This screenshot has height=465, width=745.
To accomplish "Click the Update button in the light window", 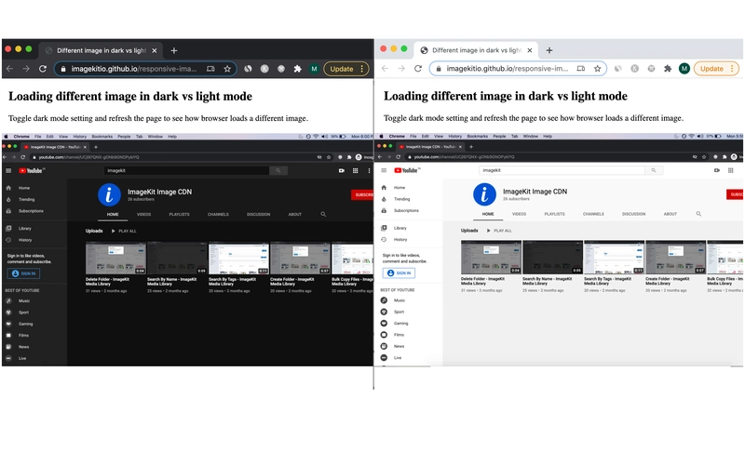I will [x=711, y=68].
